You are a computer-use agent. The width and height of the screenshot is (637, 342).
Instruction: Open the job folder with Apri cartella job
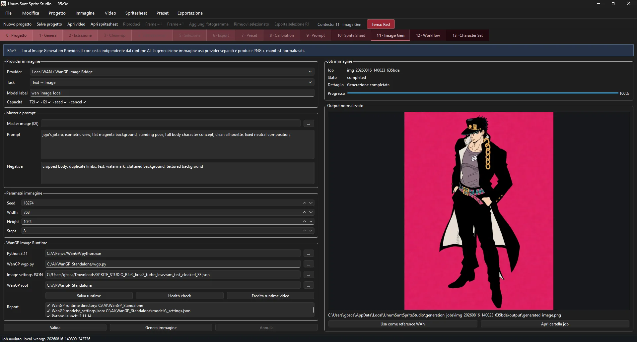555,324
